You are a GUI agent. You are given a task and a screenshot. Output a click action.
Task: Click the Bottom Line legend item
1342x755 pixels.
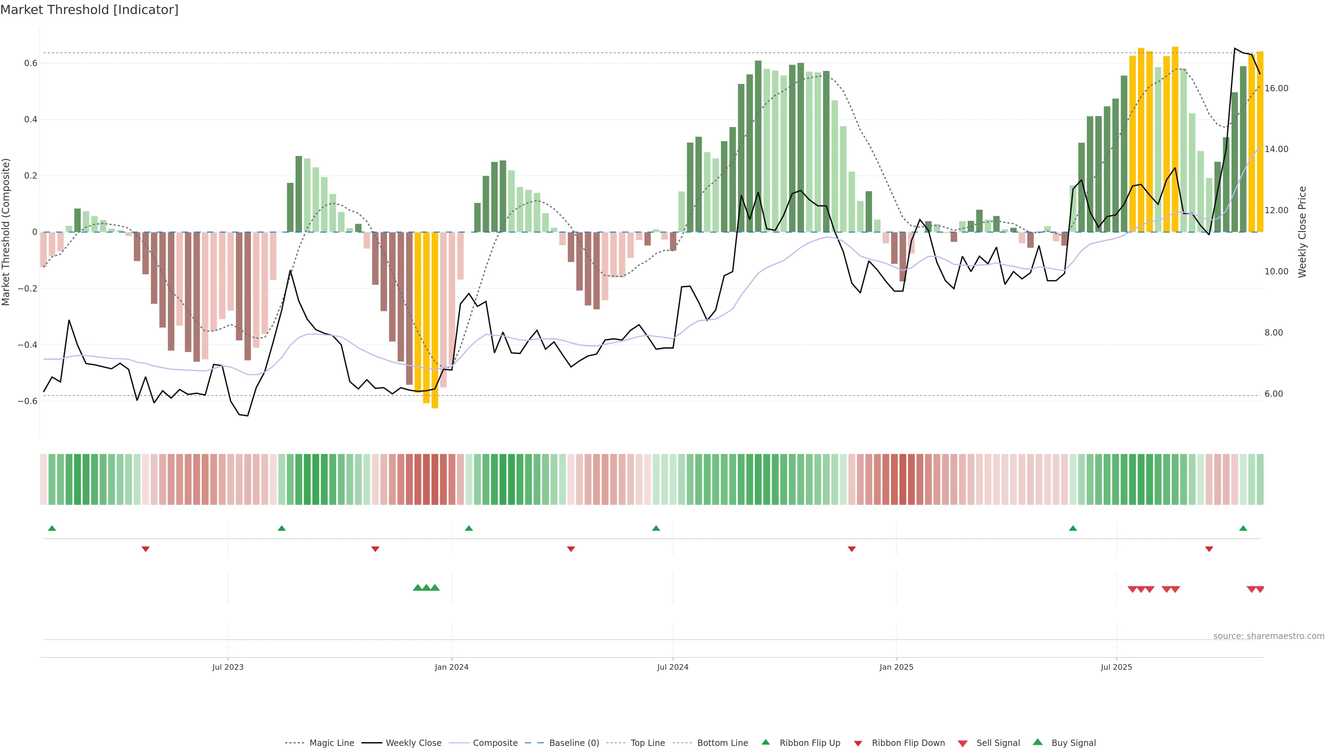tap(722, 743)
